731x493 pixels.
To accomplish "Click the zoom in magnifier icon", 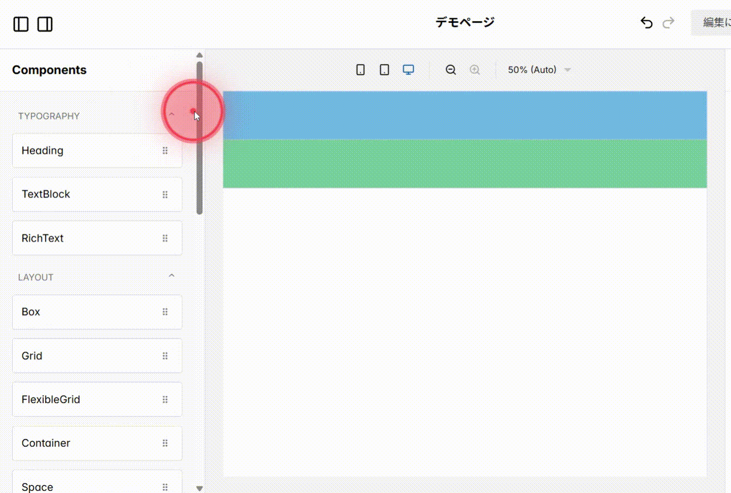I will [x=475, y=70].
